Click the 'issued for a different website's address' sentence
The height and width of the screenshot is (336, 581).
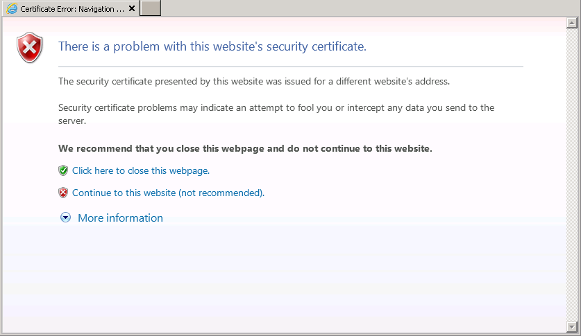[x=254, y=81]
